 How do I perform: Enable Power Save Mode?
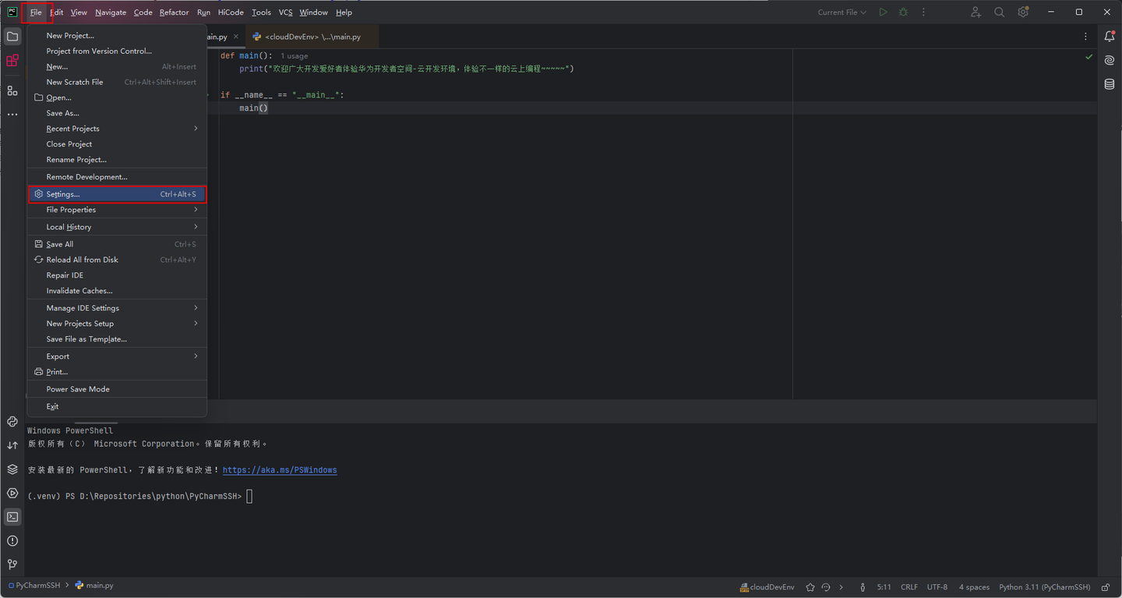point(78,388)
